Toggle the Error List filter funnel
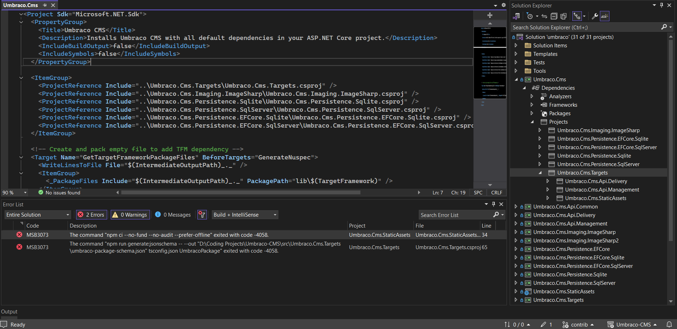Viewport: 677px width, 329px height. (202, 215)
